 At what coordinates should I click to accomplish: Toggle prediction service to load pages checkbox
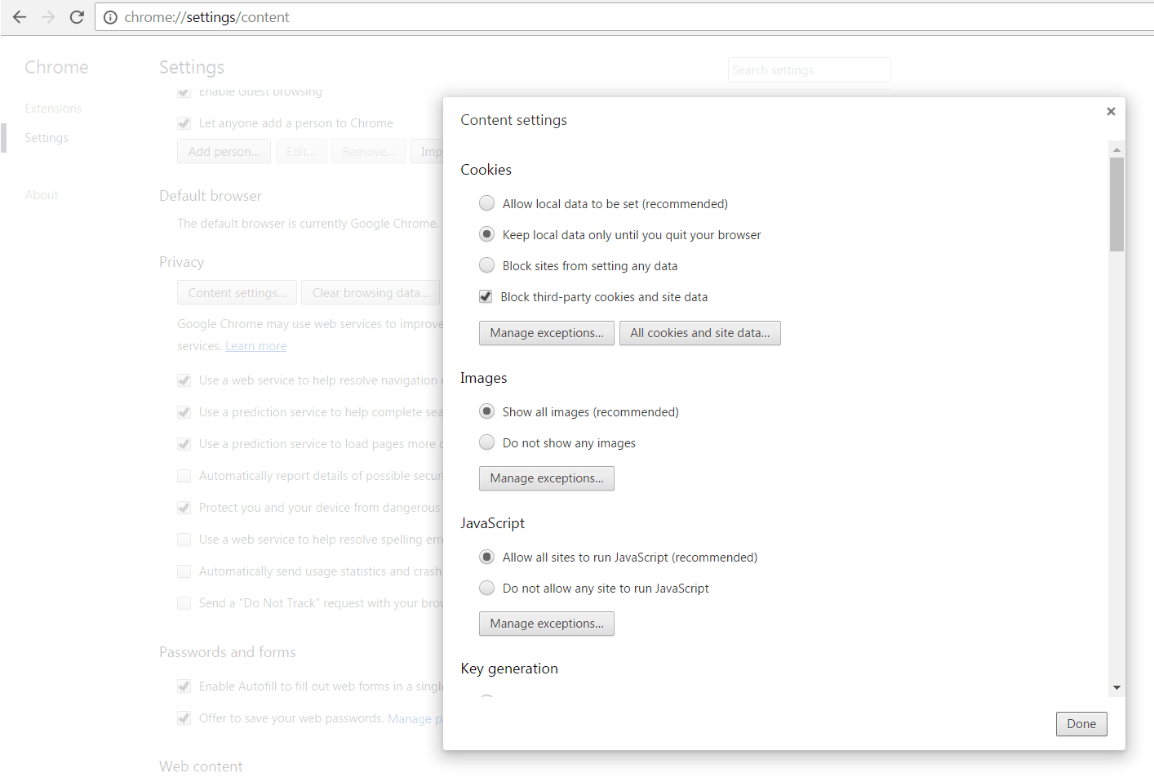pyautogui.click(x=184, y=444)
